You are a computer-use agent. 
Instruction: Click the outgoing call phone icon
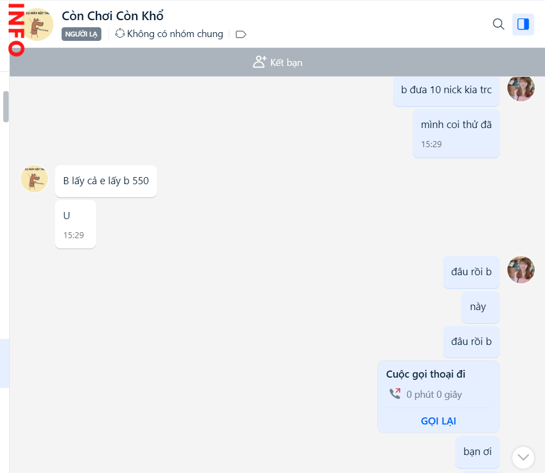click(395, 393)
